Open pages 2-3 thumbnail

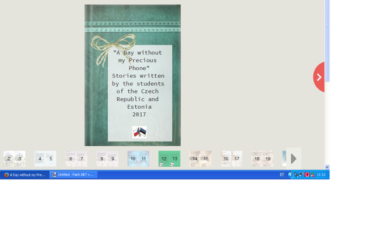(x=14, y=159)
